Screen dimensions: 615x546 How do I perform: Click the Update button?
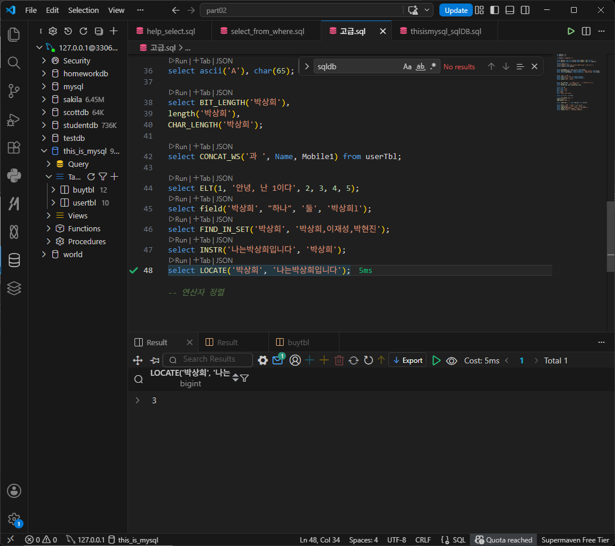pos(456,10)
